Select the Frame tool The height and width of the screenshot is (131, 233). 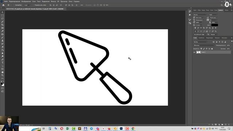3,28
